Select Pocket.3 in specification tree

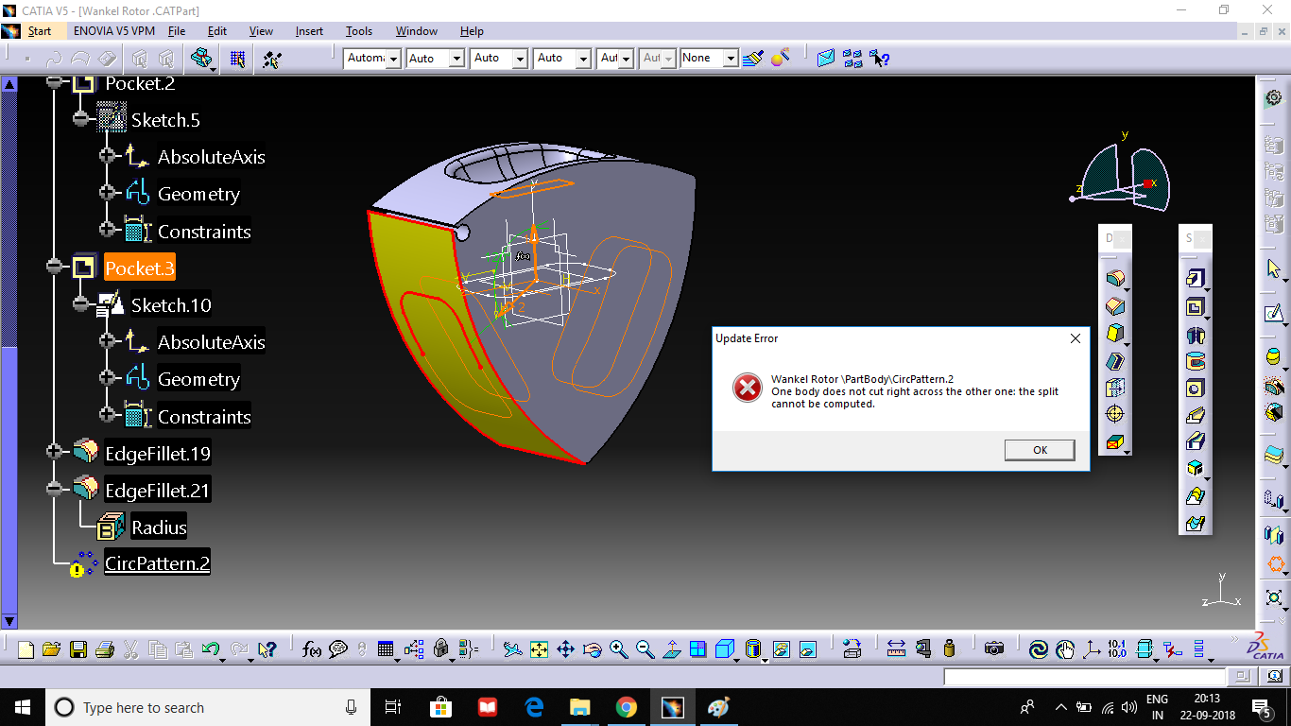click(140, 268)
